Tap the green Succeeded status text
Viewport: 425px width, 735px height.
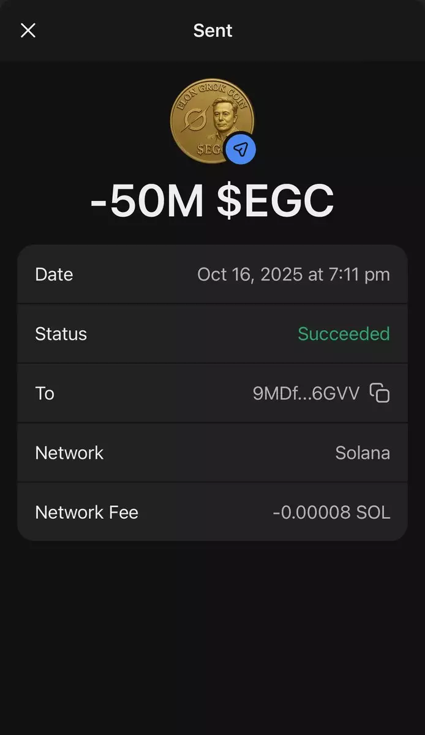tap(344, 334)
